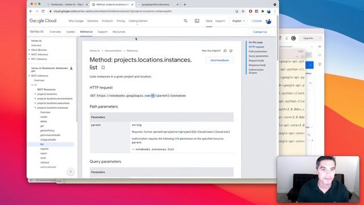Collapse the v1 tree node
364x205 pixels.
pyautogui.click(x=32, y=85)
